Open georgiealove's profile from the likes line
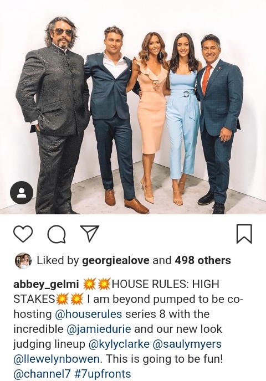Screen dimensions: 266x381 pyautogui.click(x=116, y=260)
